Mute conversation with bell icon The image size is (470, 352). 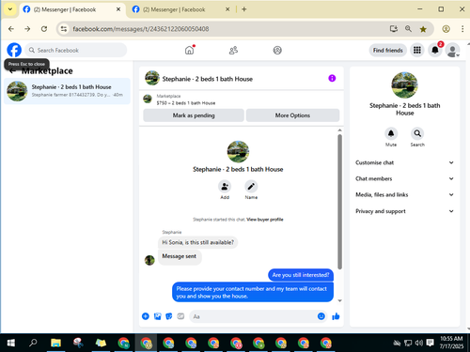[391, 133]
